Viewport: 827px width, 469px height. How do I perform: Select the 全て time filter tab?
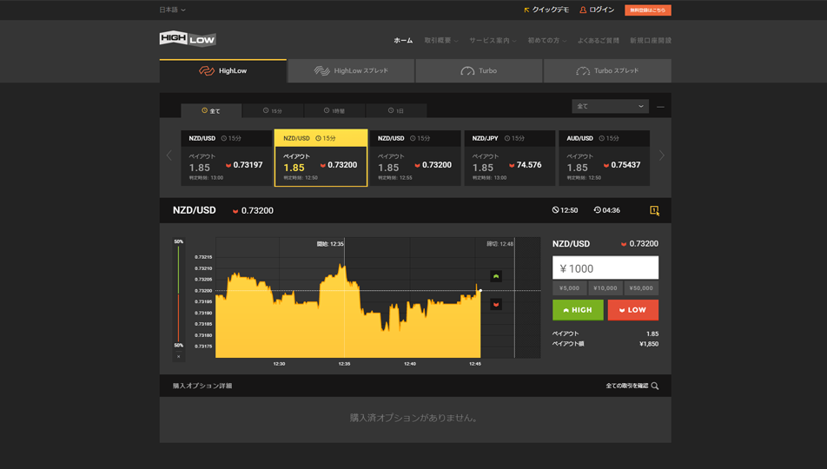(x=211, y=111)
